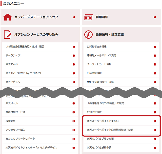162x154 pixels.
Task: Click arrow icon in 高速通信 ON/OFF row
Action: (155, 104)
